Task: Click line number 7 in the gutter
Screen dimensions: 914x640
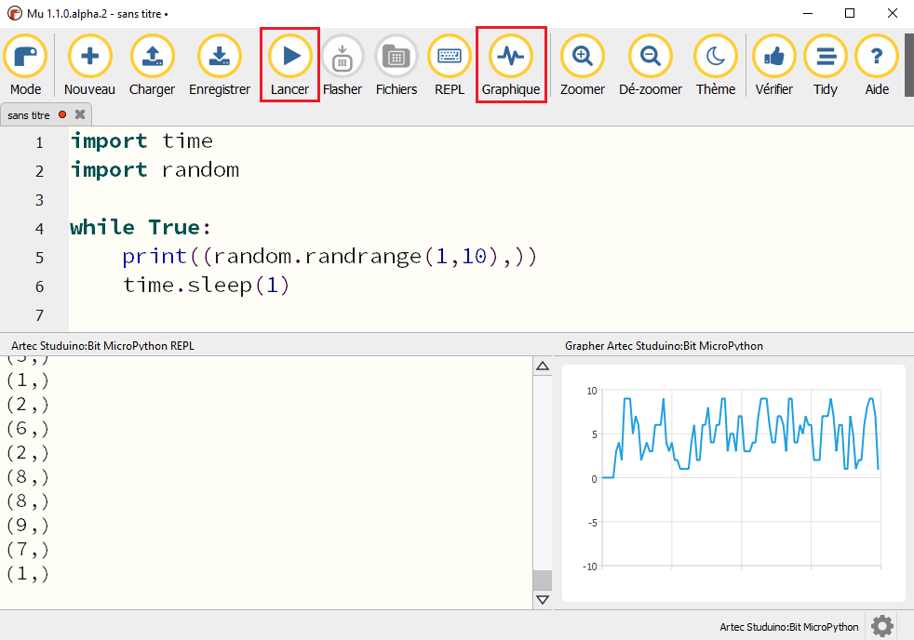Action: click(x=39, y=315)
